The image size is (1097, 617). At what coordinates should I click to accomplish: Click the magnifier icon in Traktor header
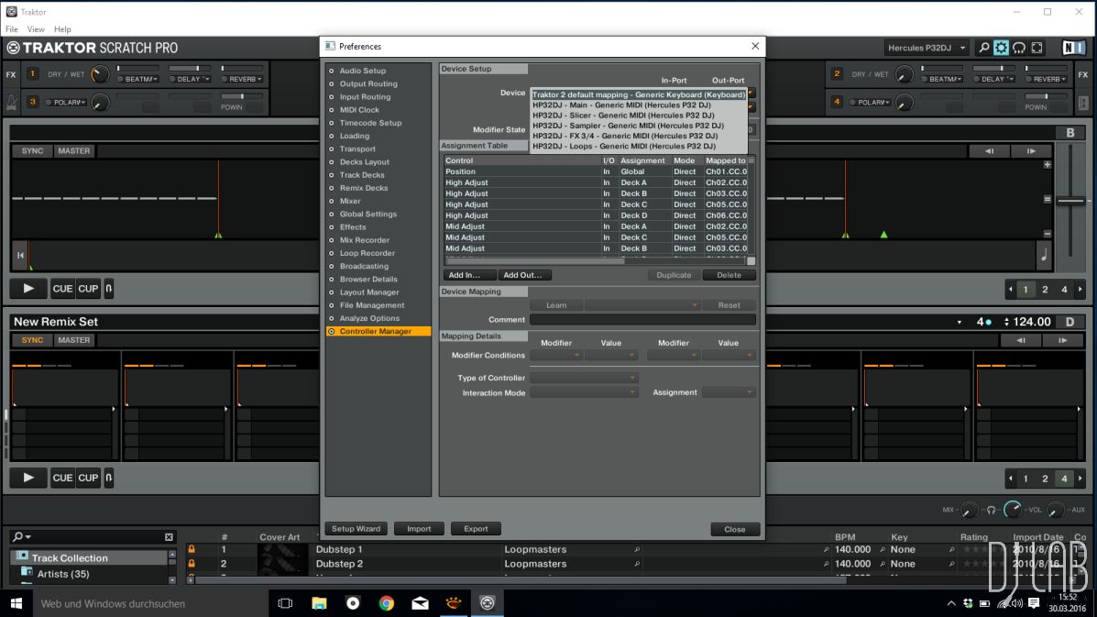click(x=983, y=48)
